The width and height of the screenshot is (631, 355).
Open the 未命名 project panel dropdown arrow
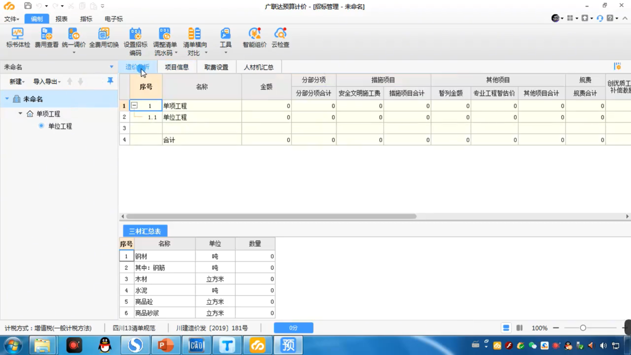111,67
